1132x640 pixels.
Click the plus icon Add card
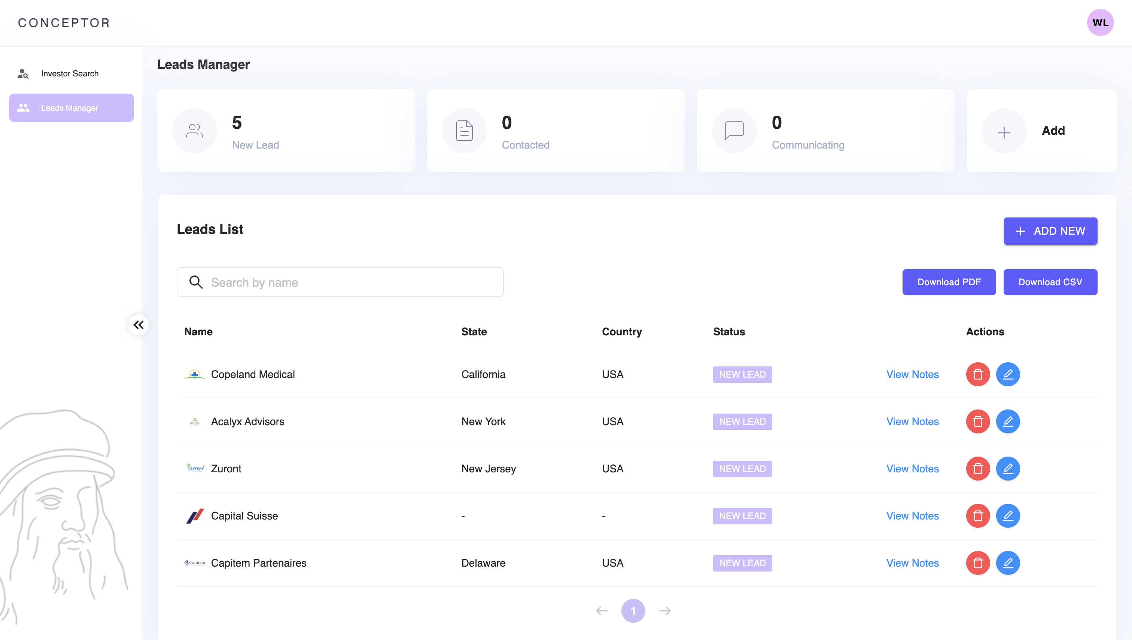coord(1004,131)
